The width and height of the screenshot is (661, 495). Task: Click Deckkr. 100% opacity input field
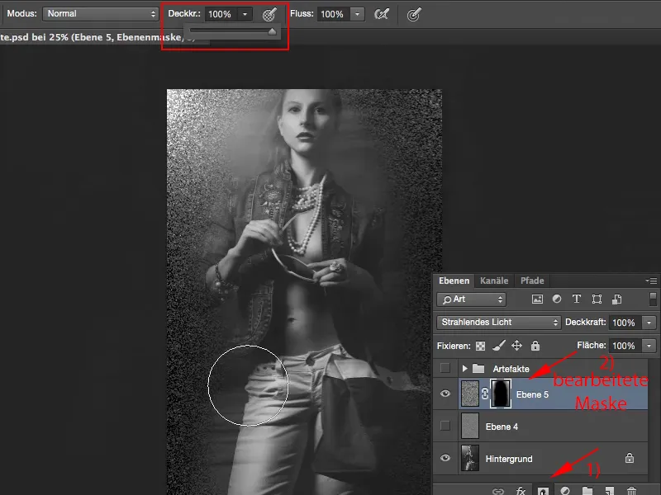click(x=221, y=14)
